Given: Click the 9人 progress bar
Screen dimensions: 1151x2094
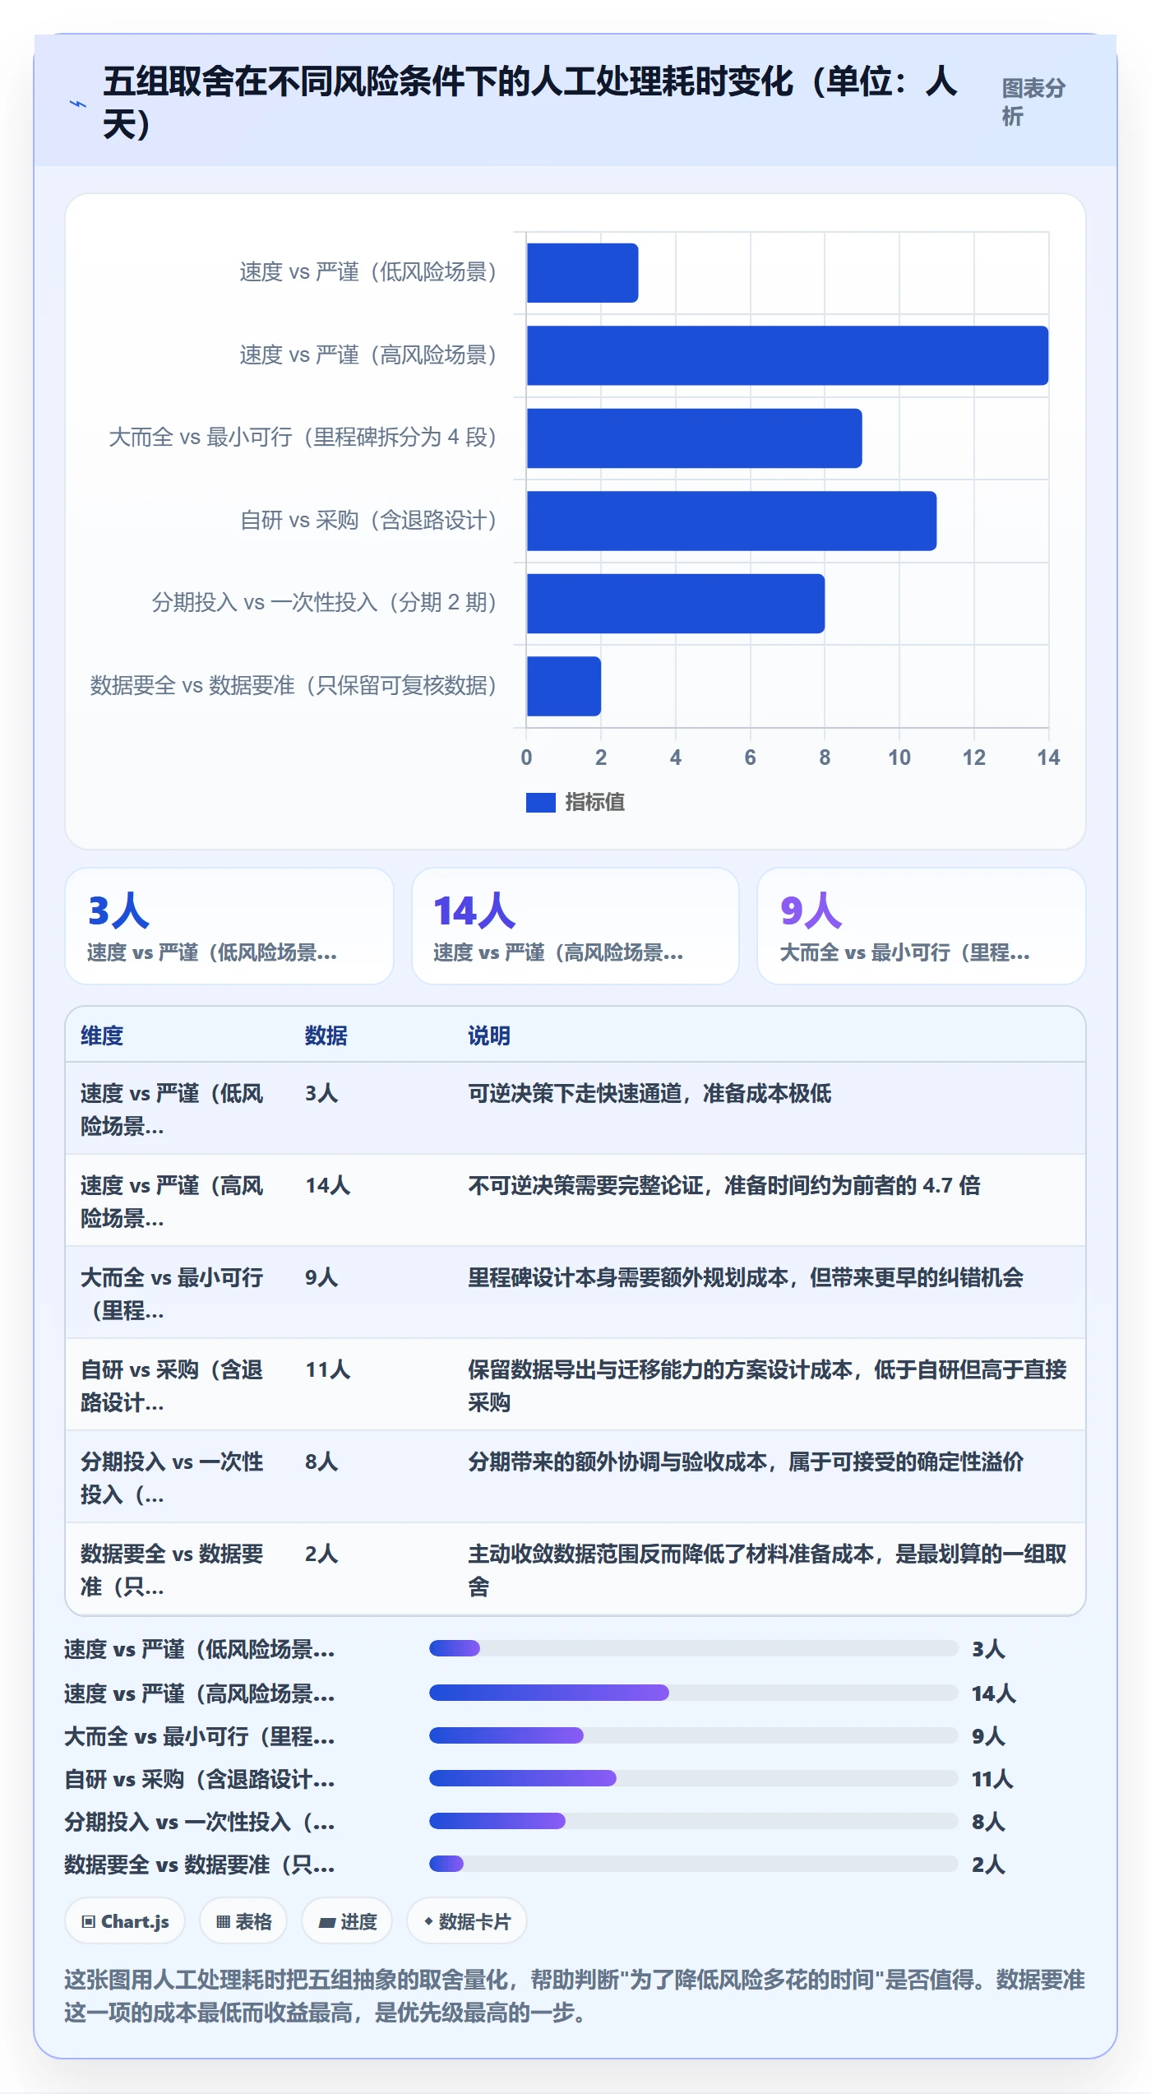Looking at the screenshot, I should pyautogui.click(x=694, y=1735).
